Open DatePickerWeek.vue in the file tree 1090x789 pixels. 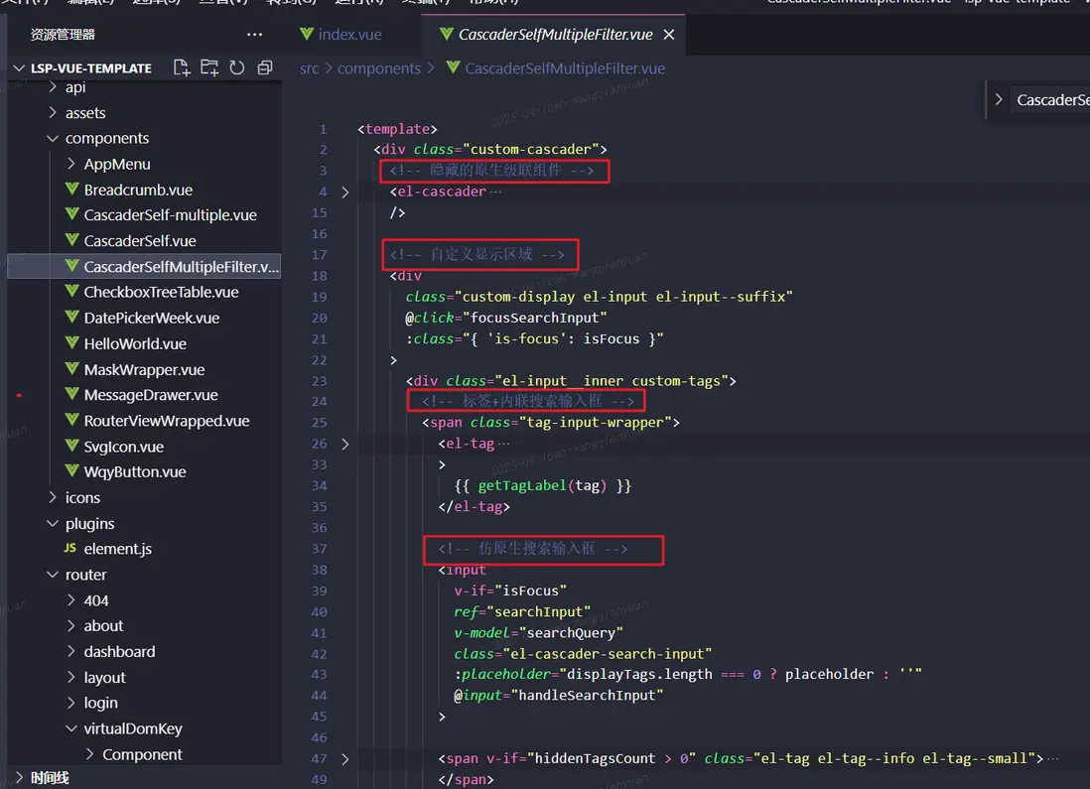(x=151, y=318)
